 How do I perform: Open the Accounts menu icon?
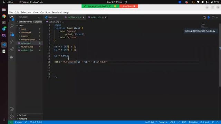[x=11, y=109]
